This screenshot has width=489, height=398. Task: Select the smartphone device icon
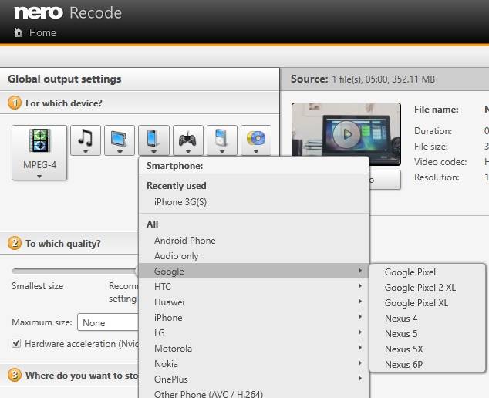pos(153,140)
